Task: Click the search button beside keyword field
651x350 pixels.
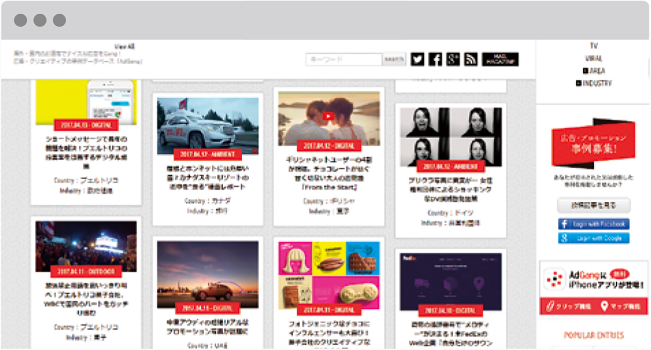Action: click(394, 60)
